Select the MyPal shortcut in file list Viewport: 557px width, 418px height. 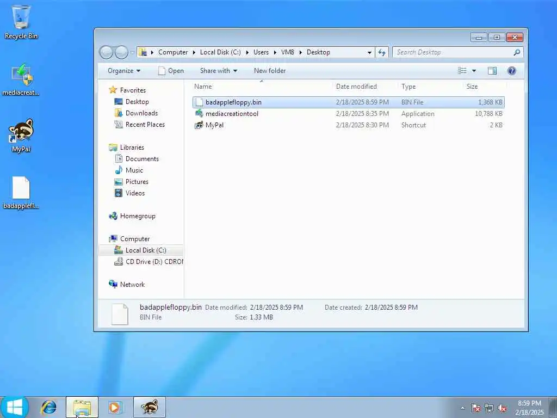point(348,125)
